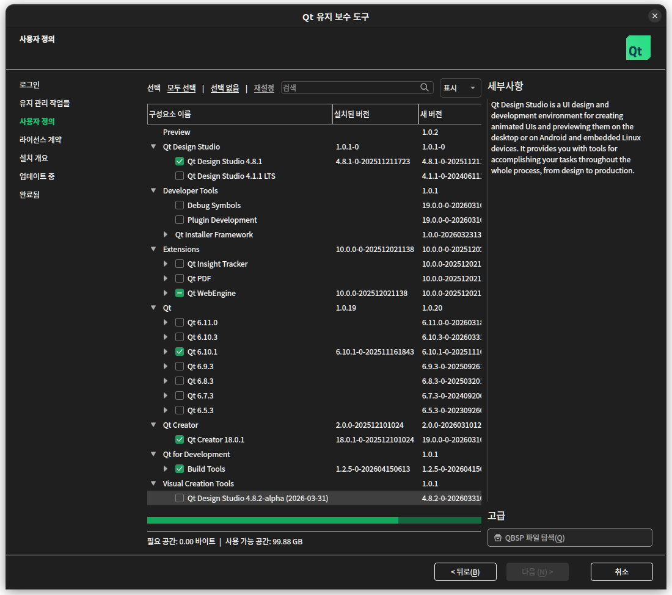The width and height of the screenshot is (672, 595).
Task: Uncheck Qt Creator 18.0.1
Action: pos(180,439)
